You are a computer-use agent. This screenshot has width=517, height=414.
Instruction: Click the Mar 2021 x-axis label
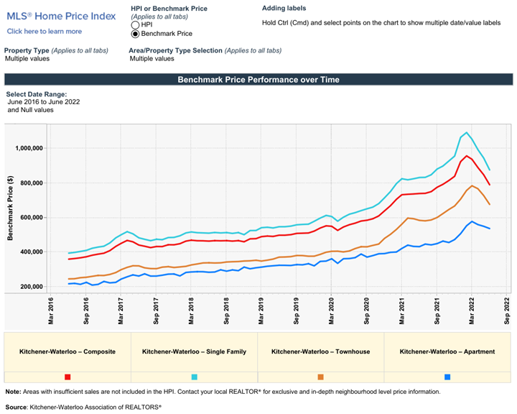[x=401, y=311]
